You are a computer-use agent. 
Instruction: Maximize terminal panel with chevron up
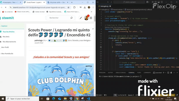(177, 73)
